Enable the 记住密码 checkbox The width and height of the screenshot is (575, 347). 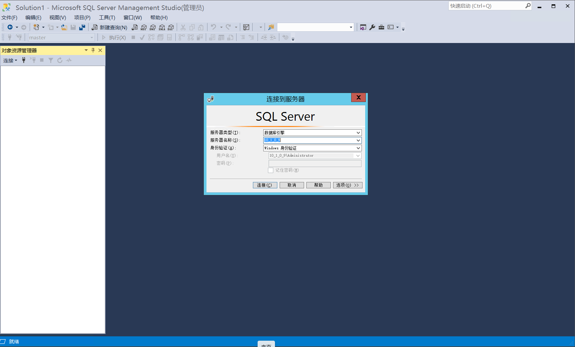click(x=271, y=170)
